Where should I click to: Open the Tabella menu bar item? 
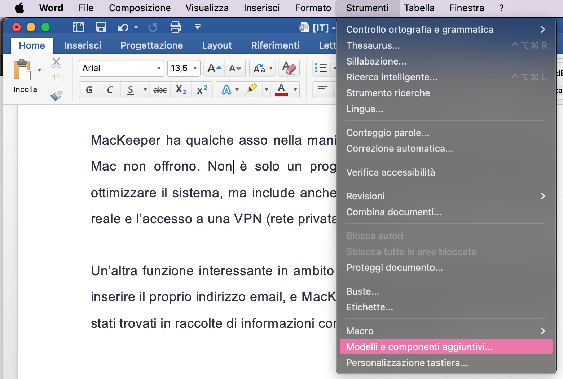point(419,8)
